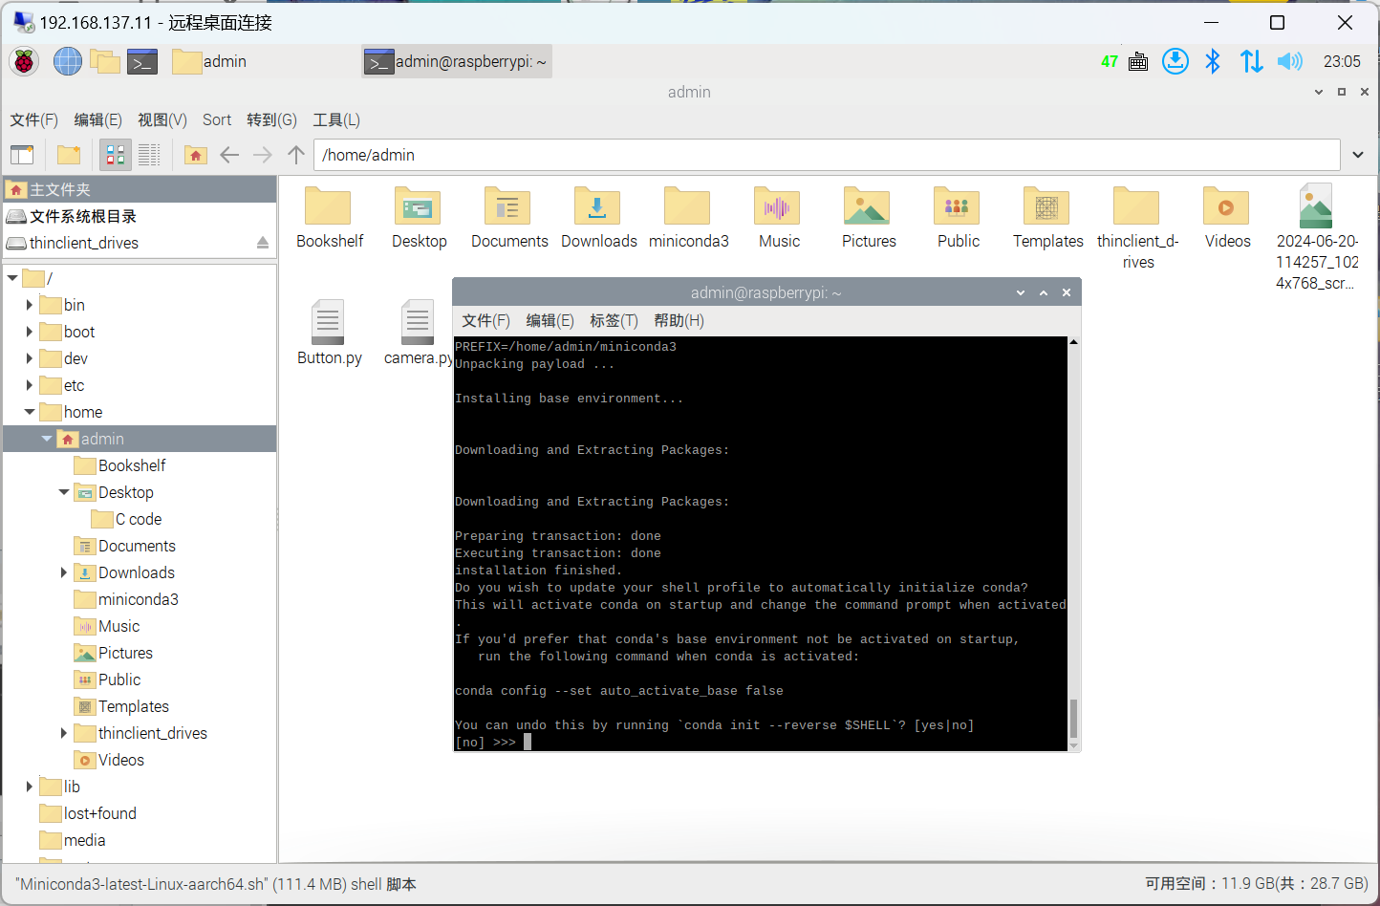Viewport: 1380px width, 906px height.
Task: Switch to the admin file manager task
Action: 209,62
